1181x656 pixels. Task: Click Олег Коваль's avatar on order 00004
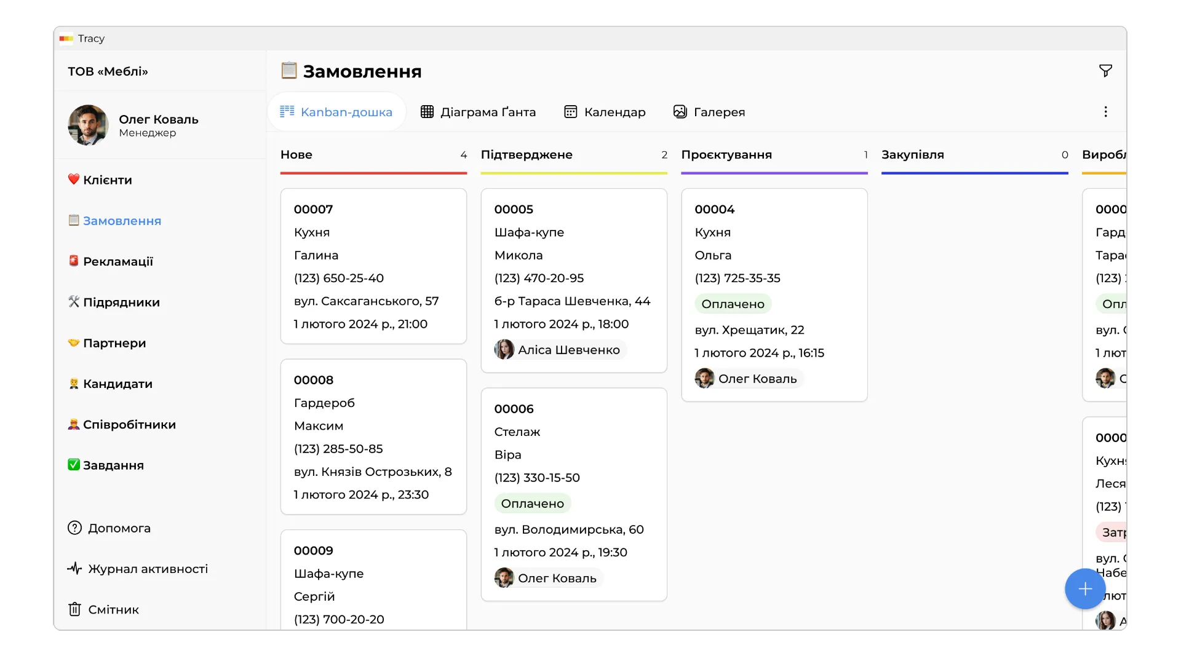[705, 379]
